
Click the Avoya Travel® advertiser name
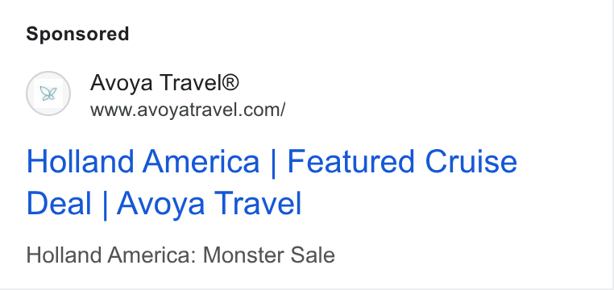[x=164, y=83]
